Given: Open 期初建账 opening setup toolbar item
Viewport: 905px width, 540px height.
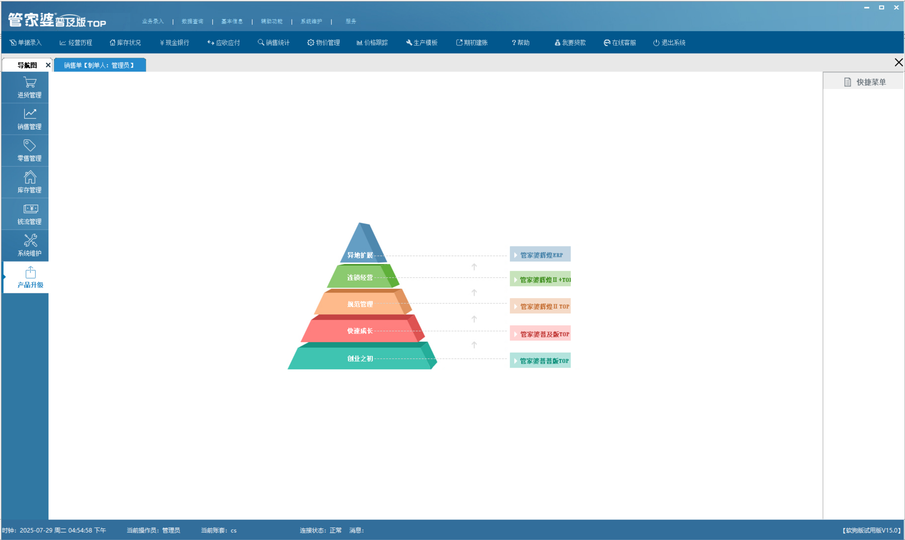Looking at the screenshot, I should coord(472,43).
